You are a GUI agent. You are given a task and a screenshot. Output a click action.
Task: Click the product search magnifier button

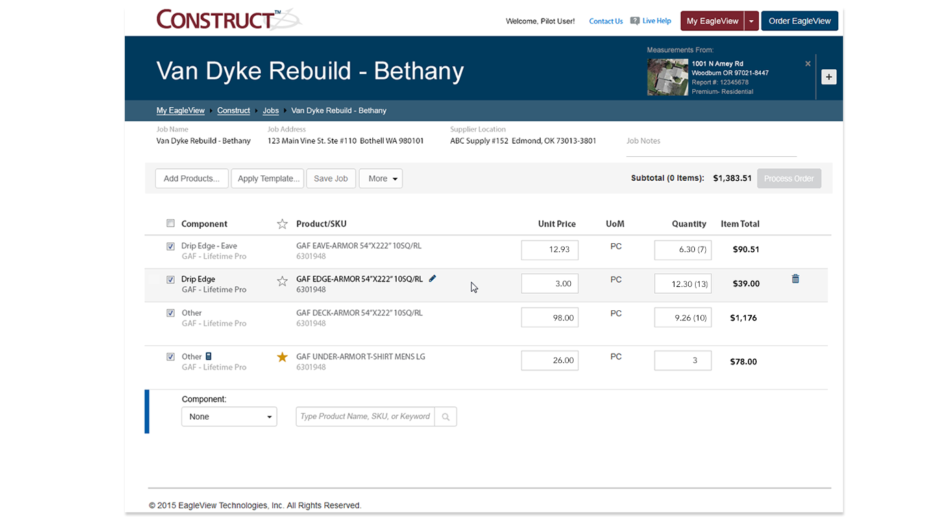click(446, 416)
